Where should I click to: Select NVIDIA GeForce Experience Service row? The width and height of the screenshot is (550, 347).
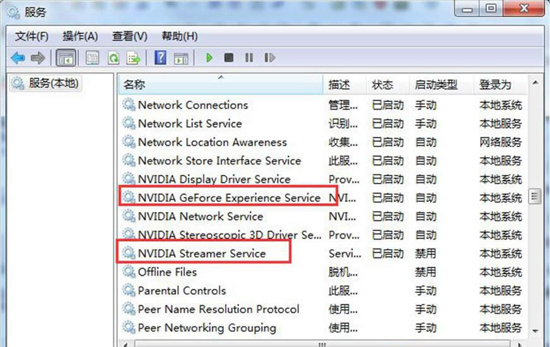pyautogui.click(x=229, y=197)
